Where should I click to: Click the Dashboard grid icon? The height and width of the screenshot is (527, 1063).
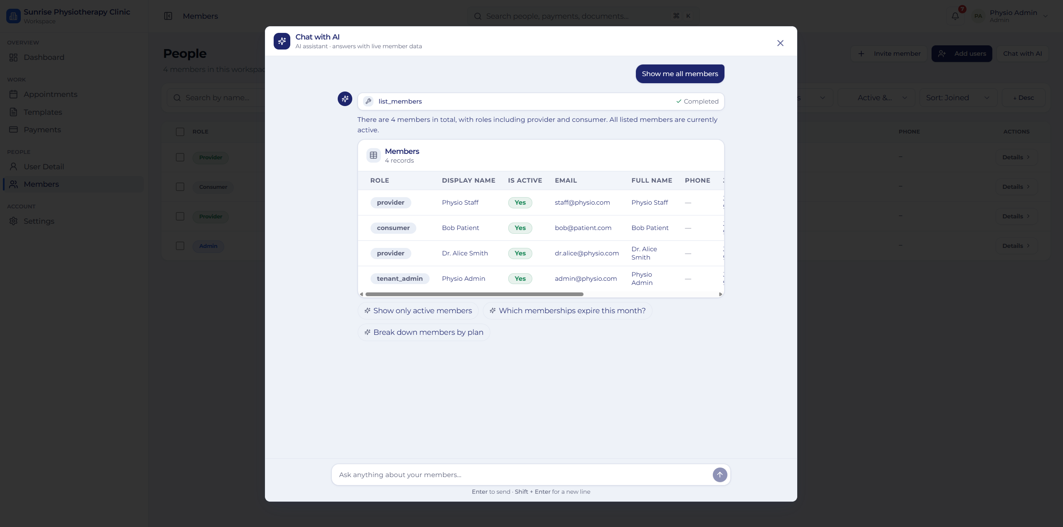(x=13, y=57)
